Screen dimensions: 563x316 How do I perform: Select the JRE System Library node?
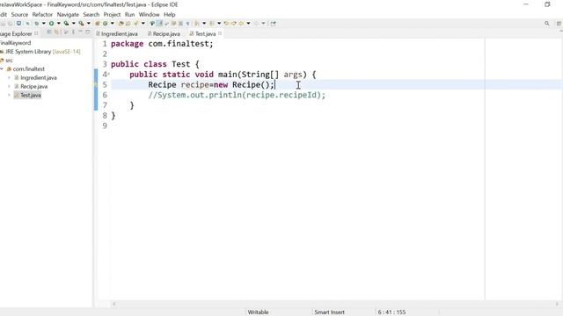[40, 52]
